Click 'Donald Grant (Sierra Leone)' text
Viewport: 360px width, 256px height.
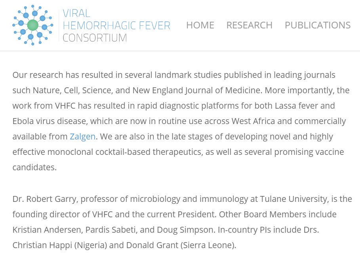coord(181,245)
